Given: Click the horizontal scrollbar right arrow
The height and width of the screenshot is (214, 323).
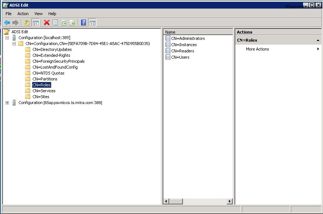Looking at the screenshot, I should 230,201.
